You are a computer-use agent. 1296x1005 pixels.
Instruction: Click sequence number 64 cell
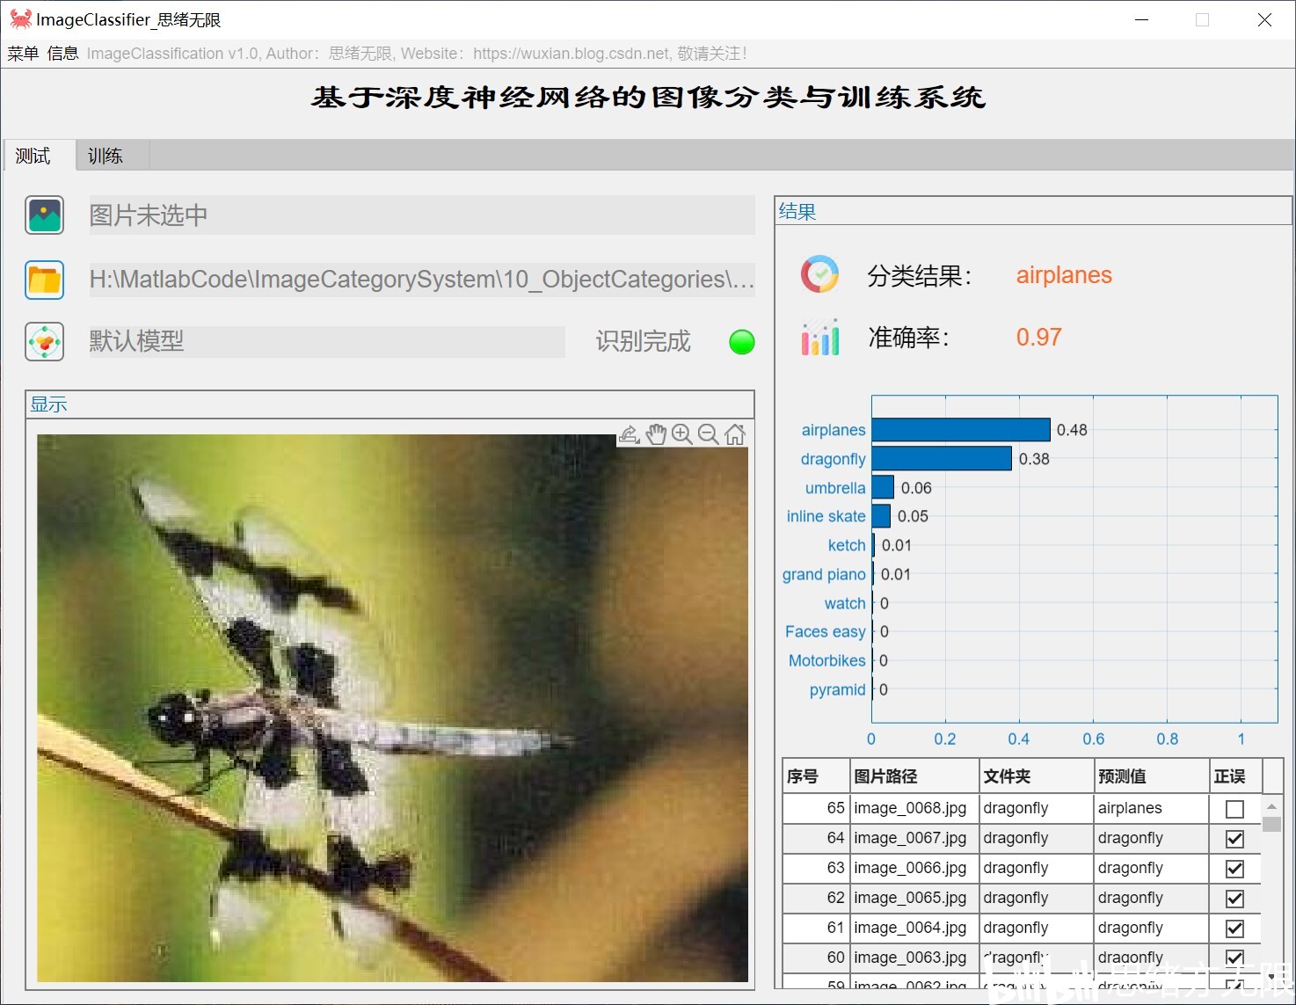coord(816,838)
